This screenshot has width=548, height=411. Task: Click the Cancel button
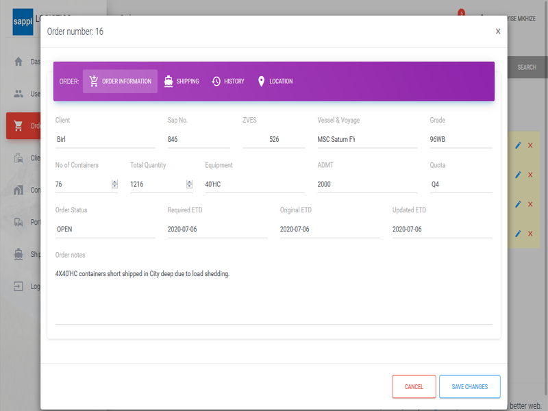pos(414,386)
